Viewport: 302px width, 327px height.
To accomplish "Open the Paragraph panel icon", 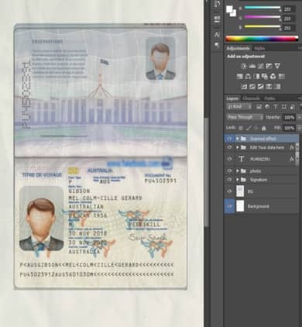I will (217, 46).
